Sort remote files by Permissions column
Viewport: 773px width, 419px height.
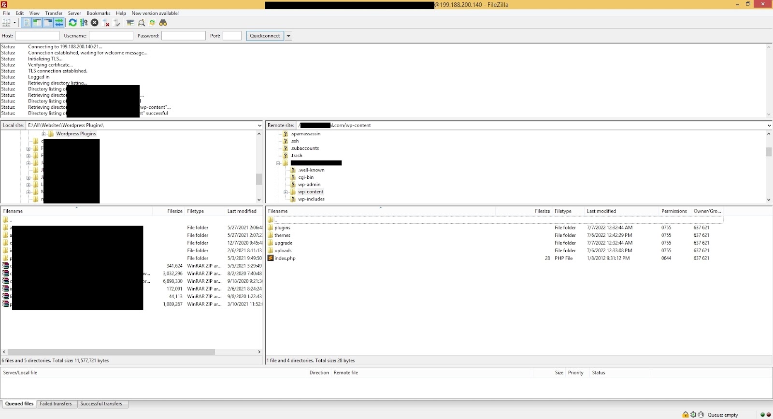675,211
